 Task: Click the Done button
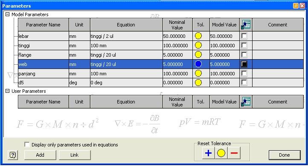click(x=285, y=155)
